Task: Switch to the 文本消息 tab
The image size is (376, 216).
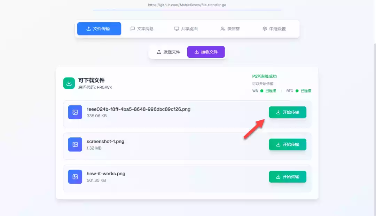Action: coord(142,29)
